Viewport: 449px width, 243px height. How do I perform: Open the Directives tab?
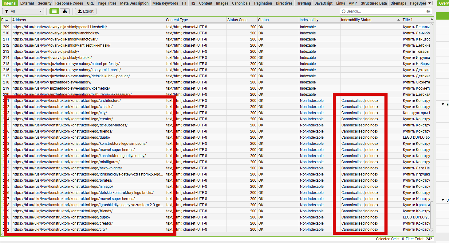tap(284, 3)
